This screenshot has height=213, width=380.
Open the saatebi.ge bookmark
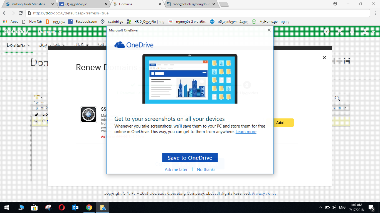(x=112, y=21)
